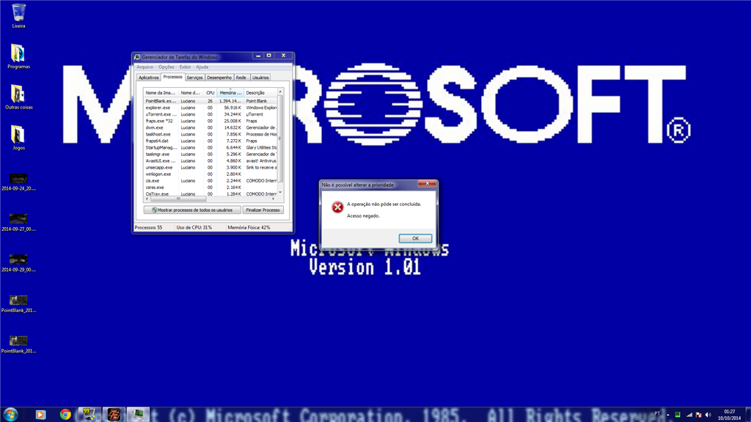Click the red error icon in dialog
The height and width of the screenshot is (422, 751).
(x=337, y=207)
